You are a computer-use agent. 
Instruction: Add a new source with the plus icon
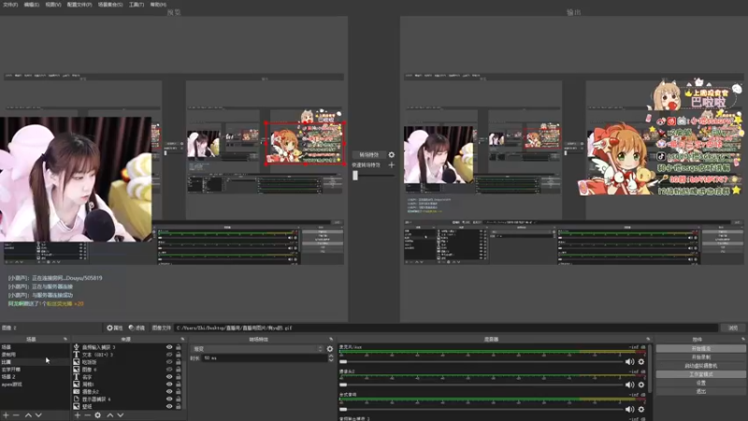pyautogui.click(x=78, y=415)
